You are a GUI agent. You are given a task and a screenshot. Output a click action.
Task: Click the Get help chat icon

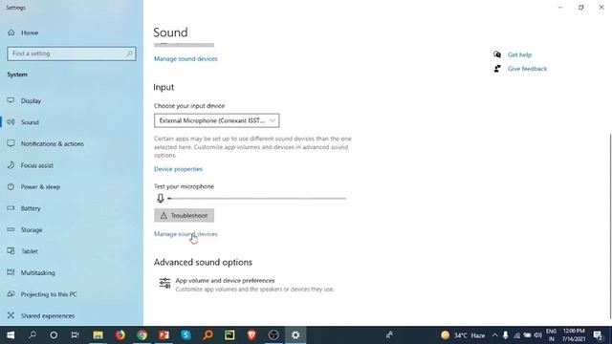tap(497, 54)
